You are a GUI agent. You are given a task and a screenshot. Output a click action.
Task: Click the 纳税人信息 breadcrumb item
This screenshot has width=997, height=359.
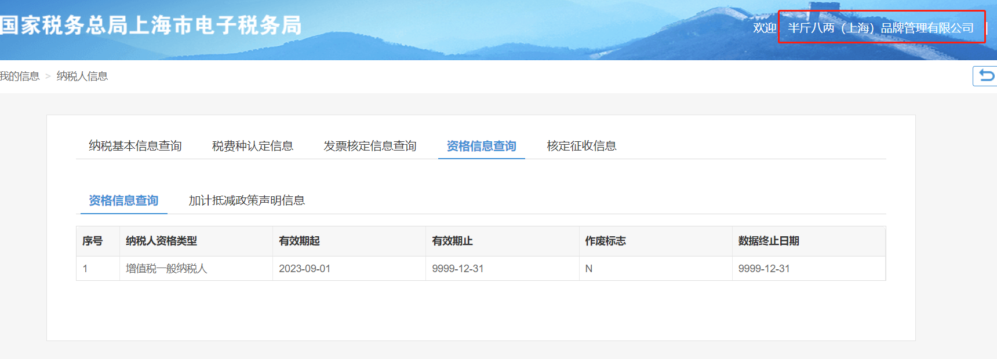[x=82, y=76]
